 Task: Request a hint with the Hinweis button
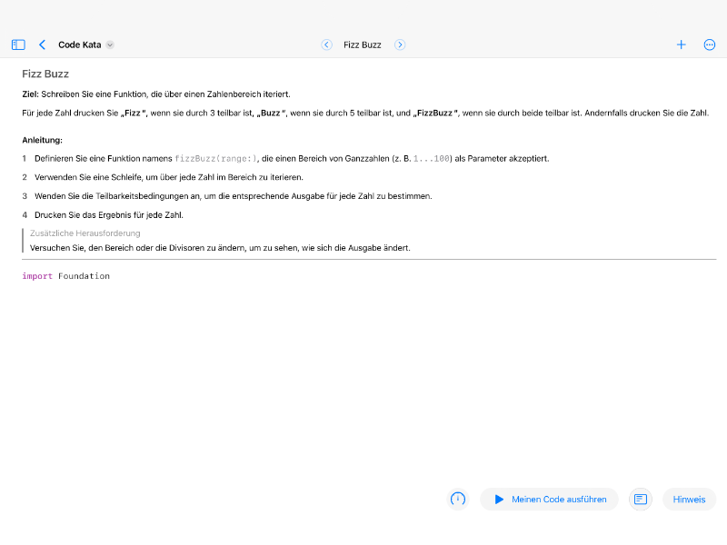689,499
